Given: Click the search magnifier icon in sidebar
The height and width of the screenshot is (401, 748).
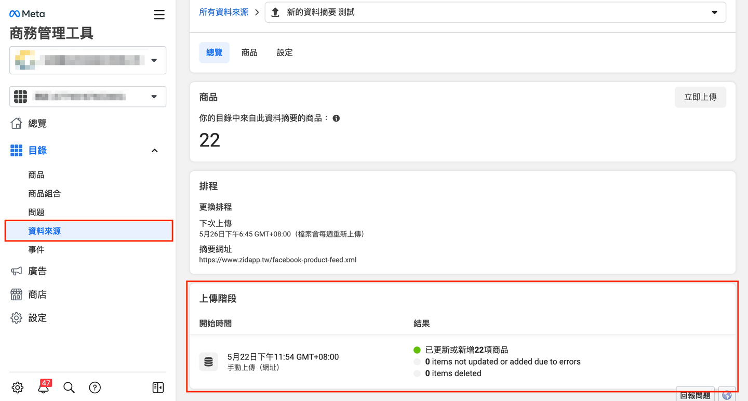Looking at the screenshot, I should (x=69, y=387).
